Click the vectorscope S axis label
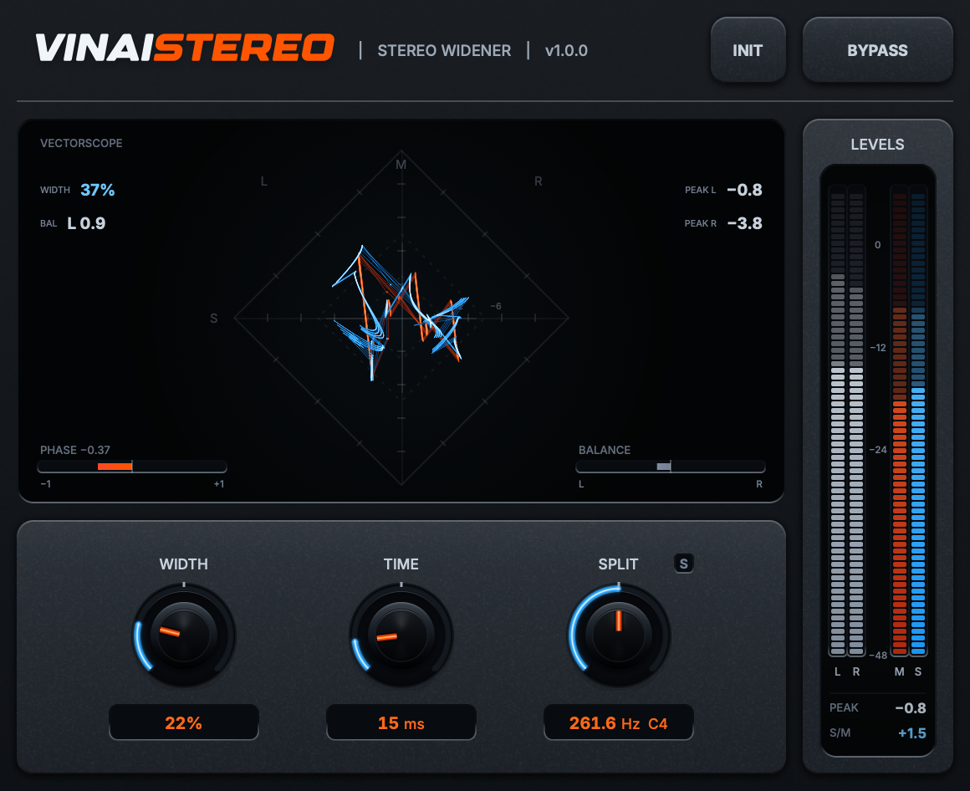 point(213,319)
